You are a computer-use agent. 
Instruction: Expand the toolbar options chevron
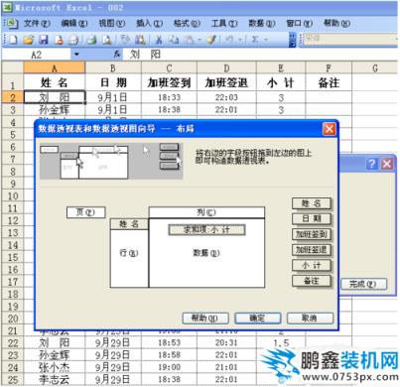click(x=292, y=40)
